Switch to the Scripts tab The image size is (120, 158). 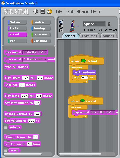(x=70, y=36)
